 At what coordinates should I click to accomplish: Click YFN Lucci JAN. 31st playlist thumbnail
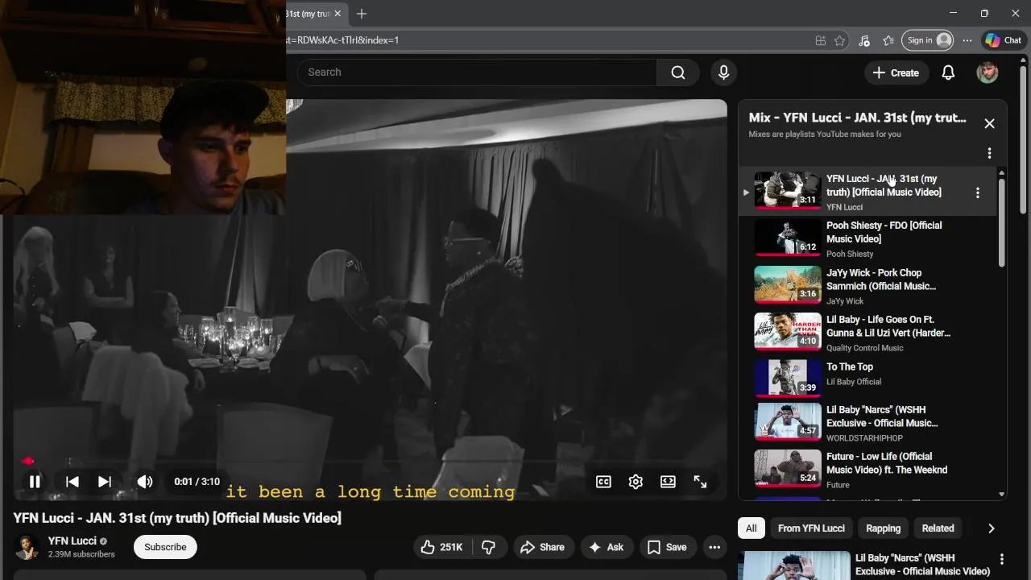click(787, 191)
